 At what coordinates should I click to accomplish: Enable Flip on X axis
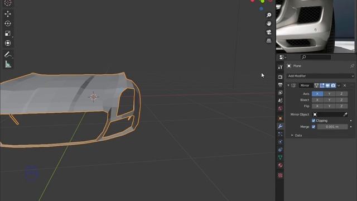(317, 106)
